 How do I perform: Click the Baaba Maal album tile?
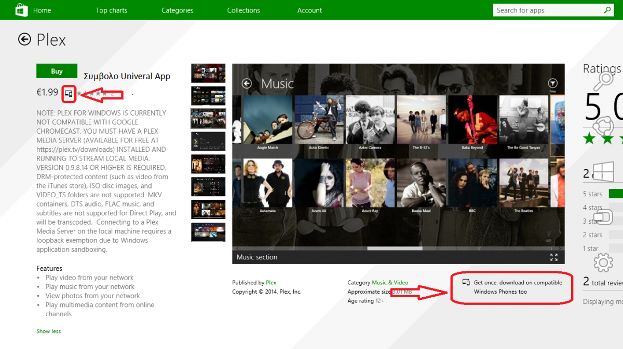[x=422, y=186]
